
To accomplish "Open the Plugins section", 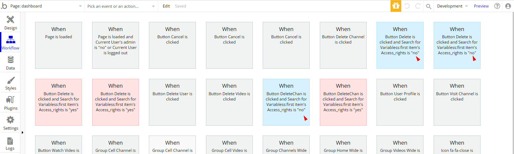I will pyautogui.click(x=10, y=103).
